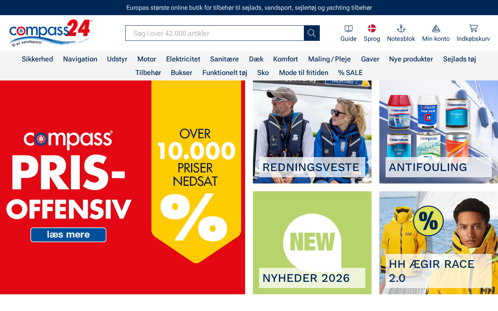This screenshot has width=498, height=311.
Task: Click the Sprog text link
Action: pyautogui.click(x=372, y=39)
